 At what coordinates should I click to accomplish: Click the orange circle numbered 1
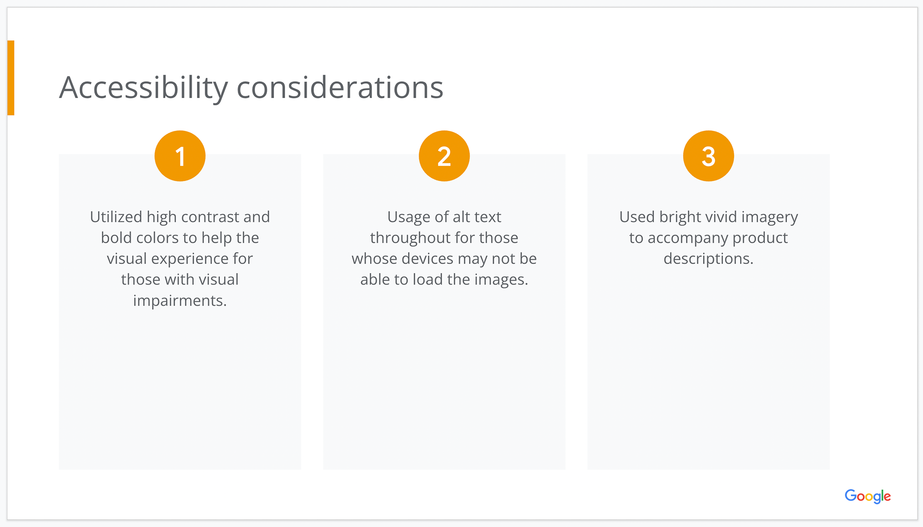[x=180, y=156]
